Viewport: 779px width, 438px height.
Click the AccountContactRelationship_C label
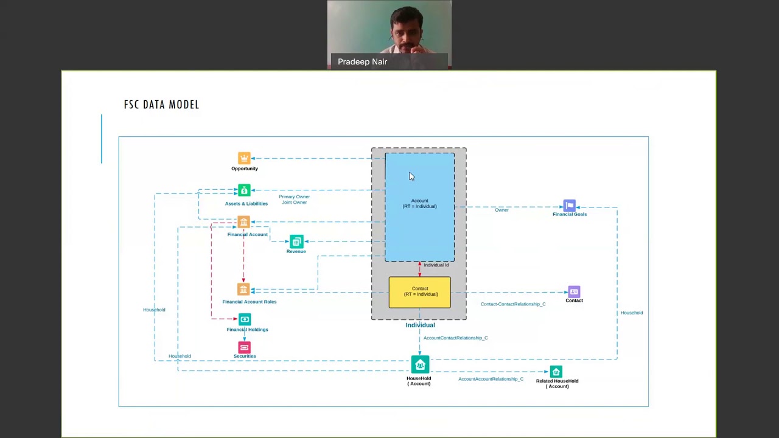coord(455,338)
